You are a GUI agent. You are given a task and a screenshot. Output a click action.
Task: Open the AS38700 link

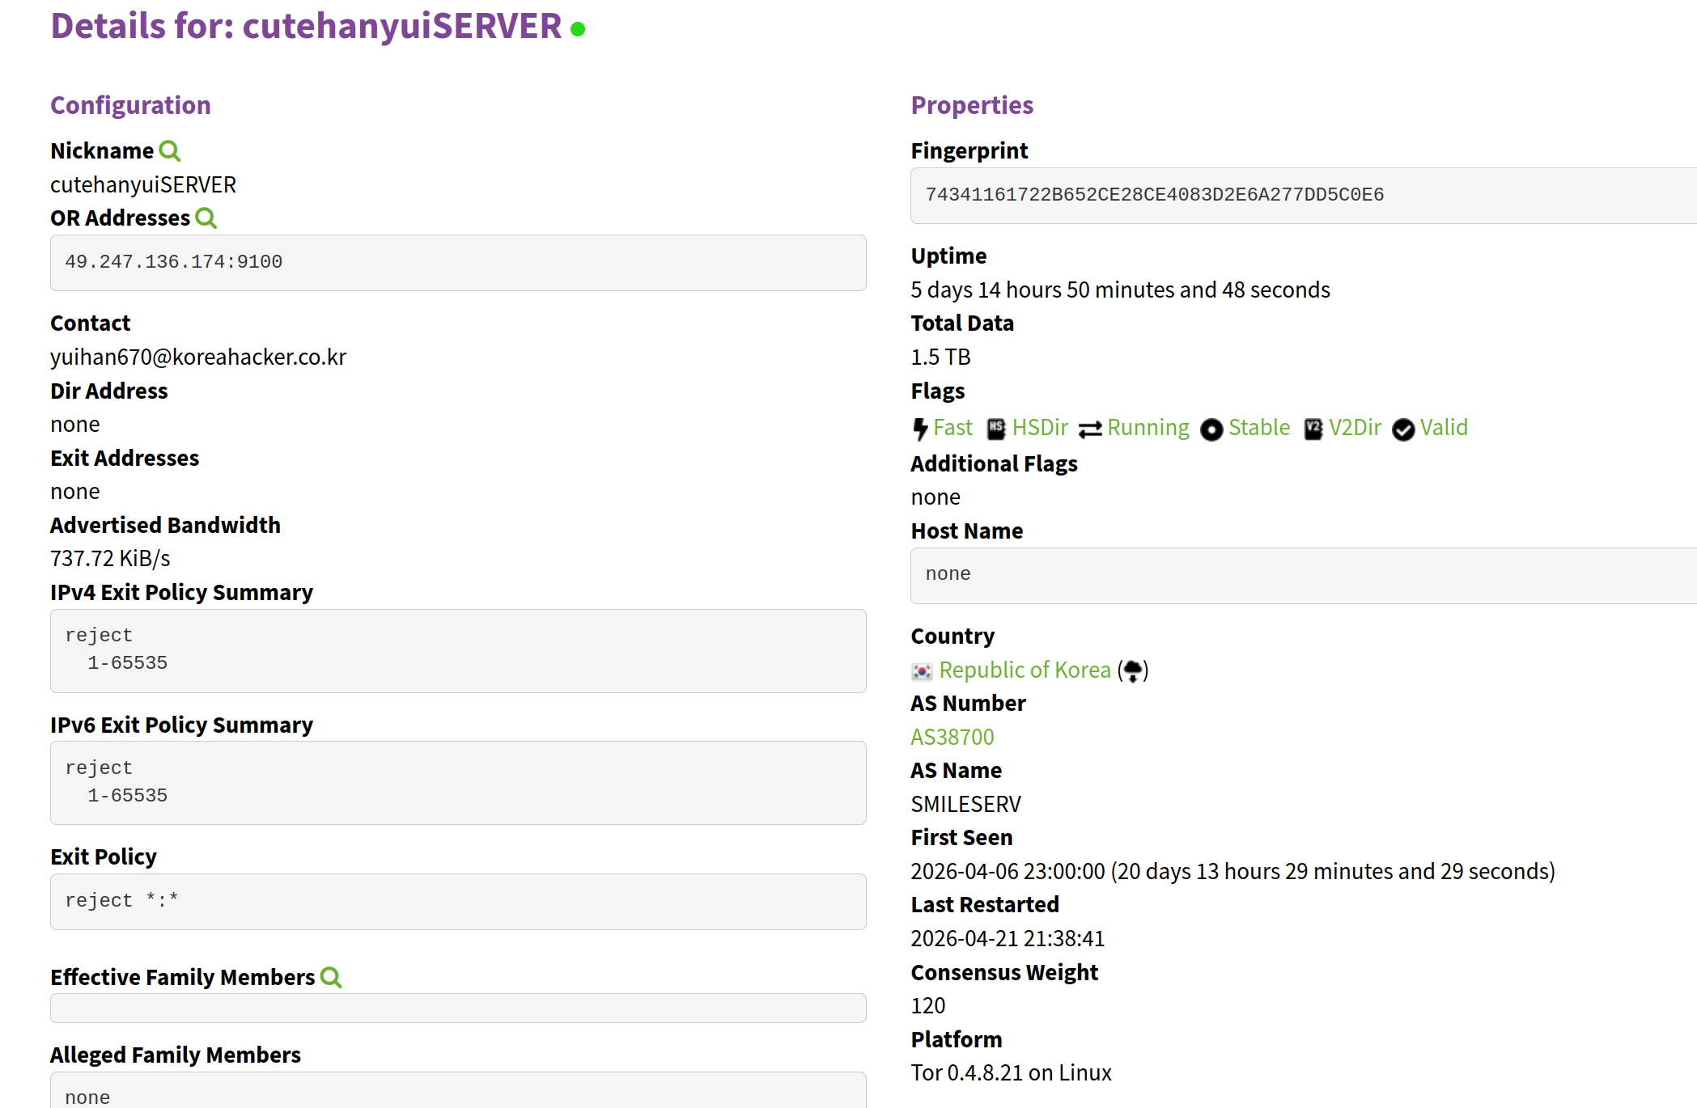click(x=952, y=738)
